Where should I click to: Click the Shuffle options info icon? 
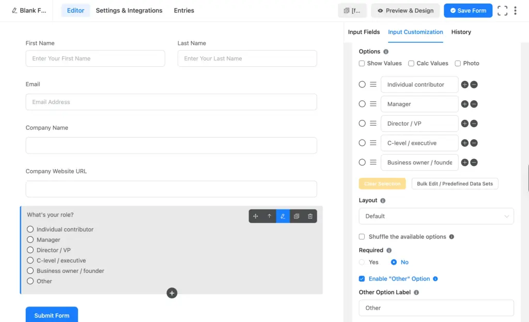click(x=452, y=237)
